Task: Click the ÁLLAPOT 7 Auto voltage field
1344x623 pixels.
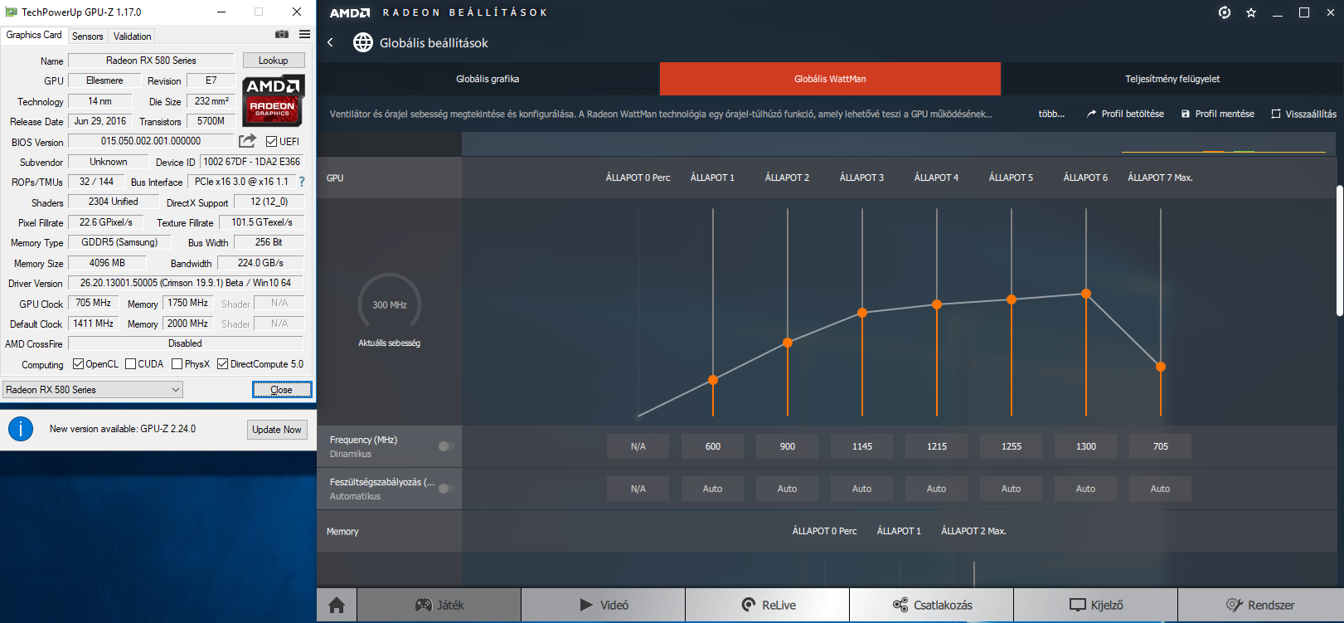Action: point(1161,489)
